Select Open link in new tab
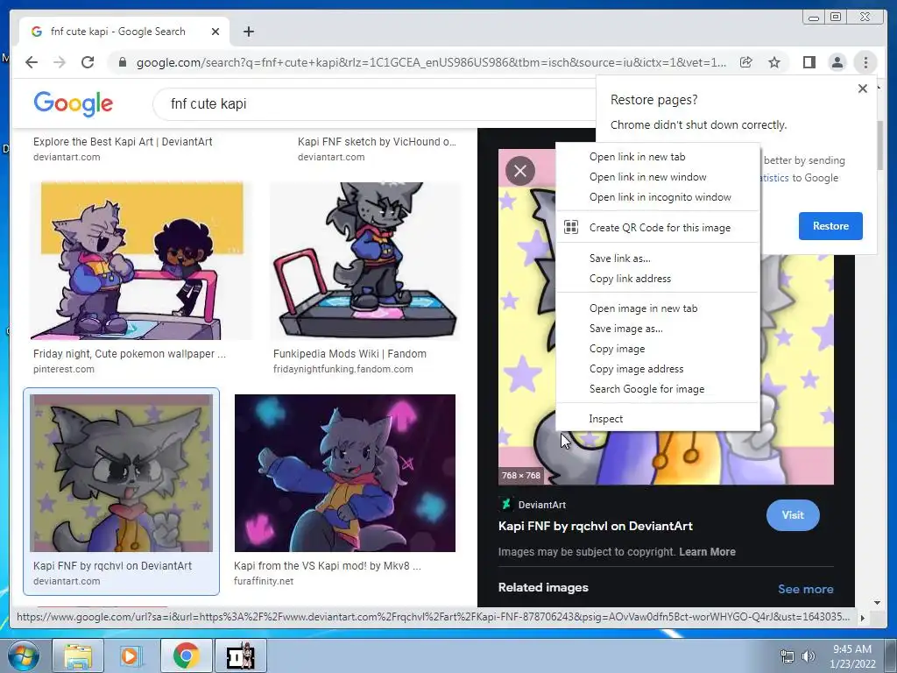 tap(658, 157)
